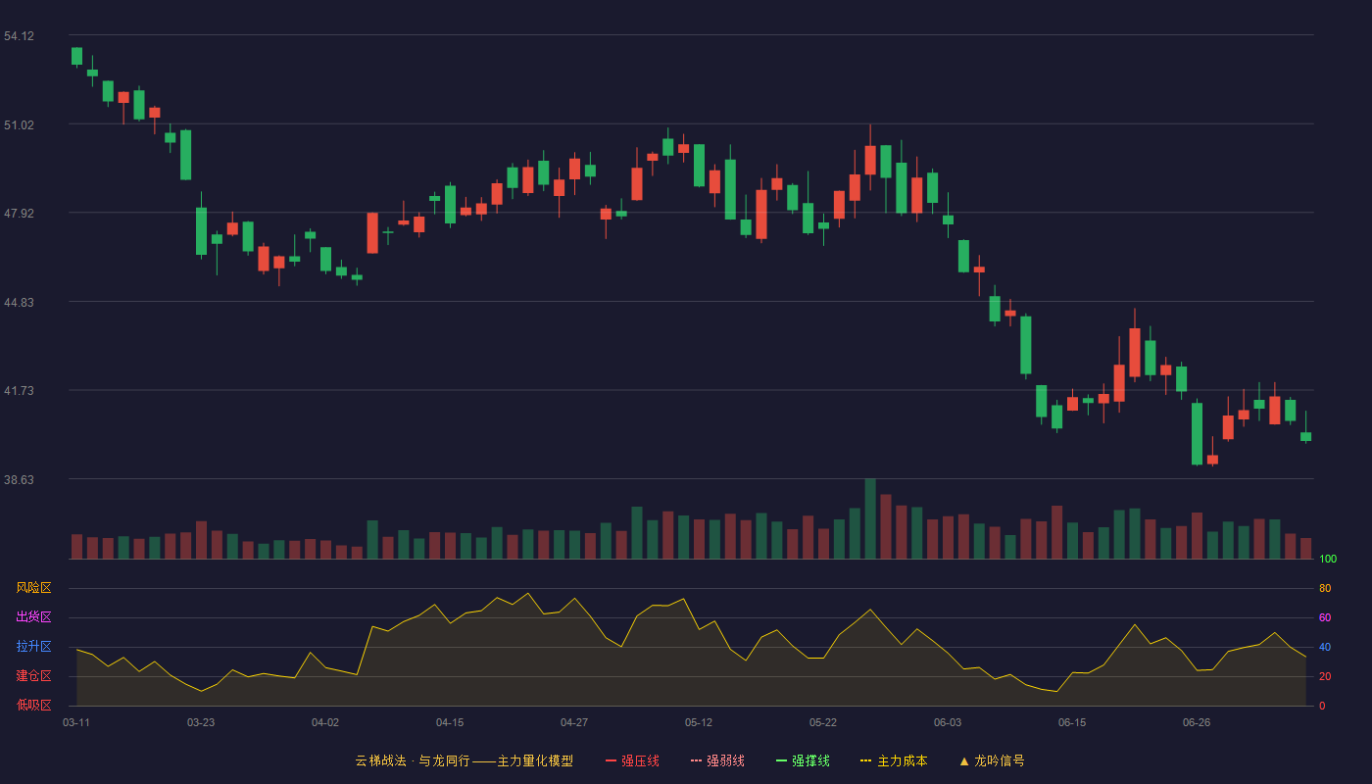The width and height of the screenshot is (1372, 784).
Task: Click the 51.02 price axis label
Action: point(19,125)
